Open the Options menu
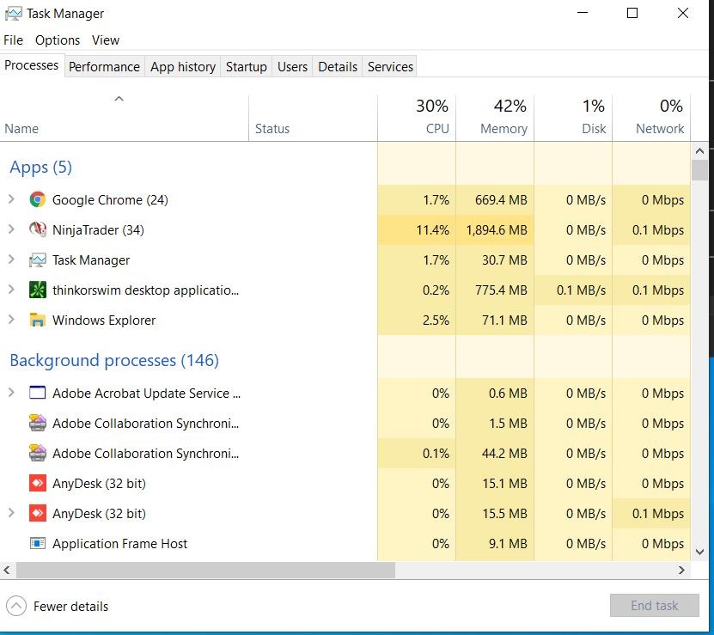The height and width of the screenshot is (635, 714). coord(58,40)
